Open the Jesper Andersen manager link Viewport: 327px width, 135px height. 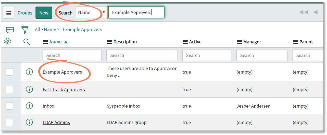coord(253,106)
